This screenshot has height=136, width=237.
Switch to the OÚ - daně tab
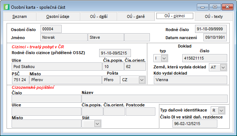(x=136, y=16)
